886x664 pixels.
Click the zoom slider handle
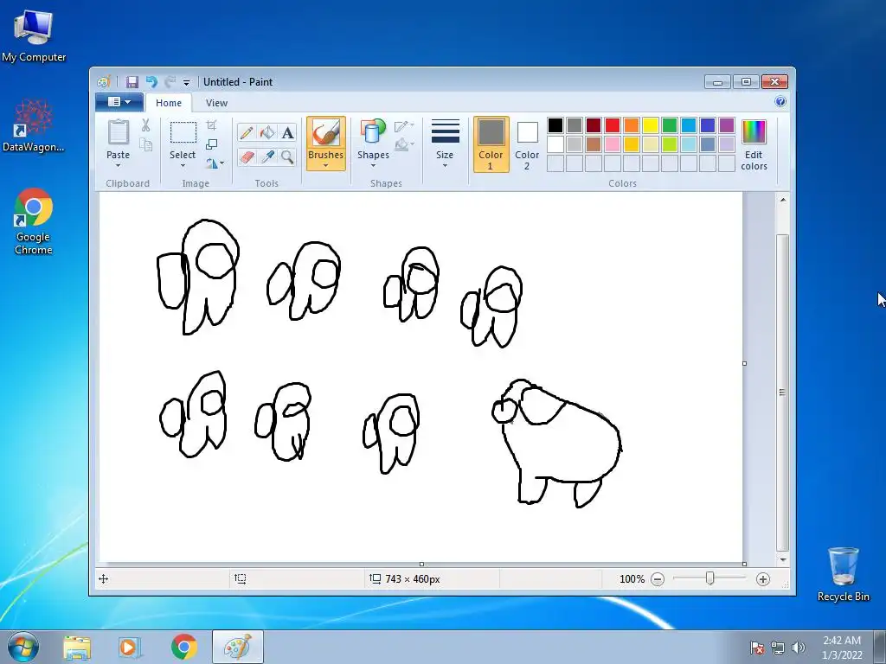click(709, 578)
